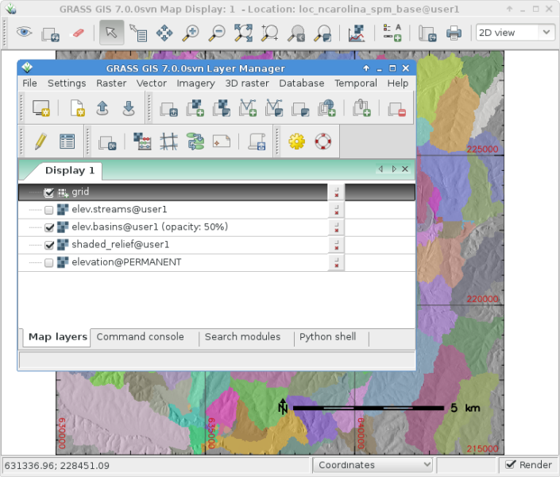
Task: Select the Zoom out tool
Action: point(217,33)
